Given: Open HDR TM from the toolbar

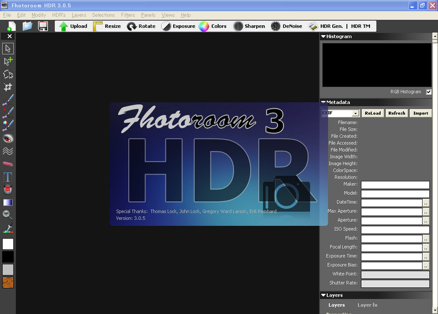Looking at the screenshot, I should pyautogui.click(x=361, y=26).
